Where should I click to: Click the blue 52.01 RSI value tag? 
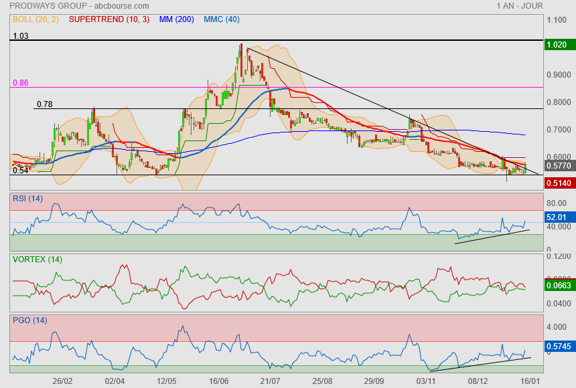[x=557, y=217]
